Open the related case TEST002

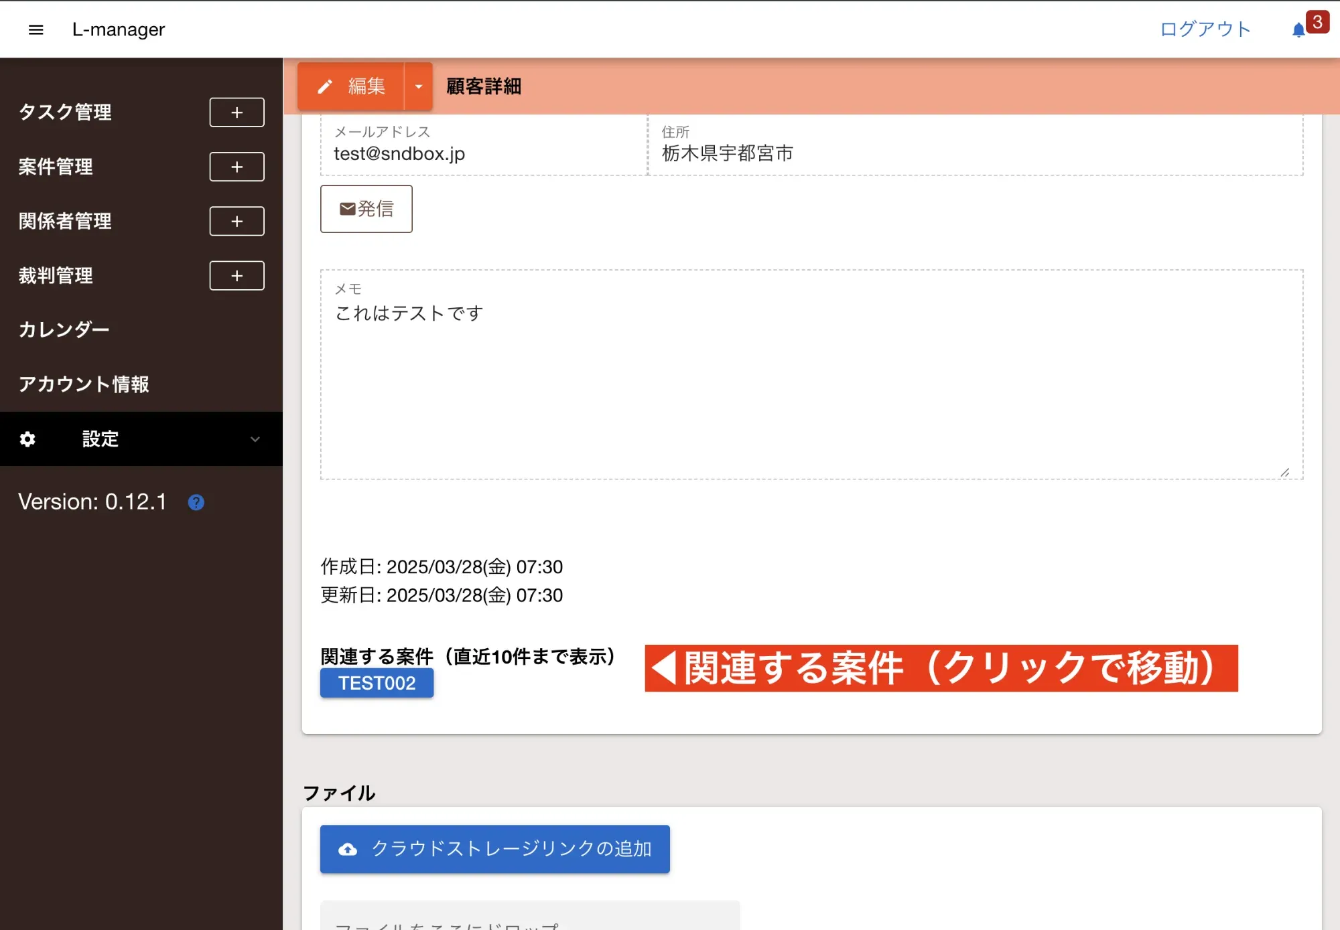coord(377,683)
